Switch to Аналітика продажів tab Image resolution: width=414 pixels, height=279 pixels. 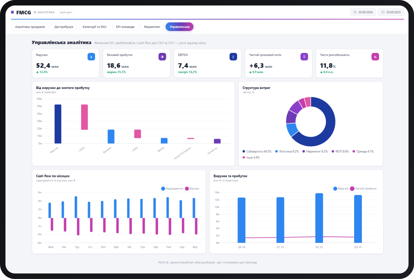(x=30, y=27)
